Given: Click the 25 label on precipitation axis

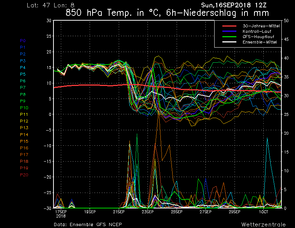Looking at the screenshot, I should [x=286, y=114].
